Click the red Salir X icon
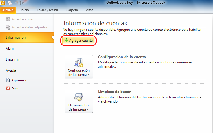Image resolution: width=213 pixels, height=133 pixels. [8, 88]
